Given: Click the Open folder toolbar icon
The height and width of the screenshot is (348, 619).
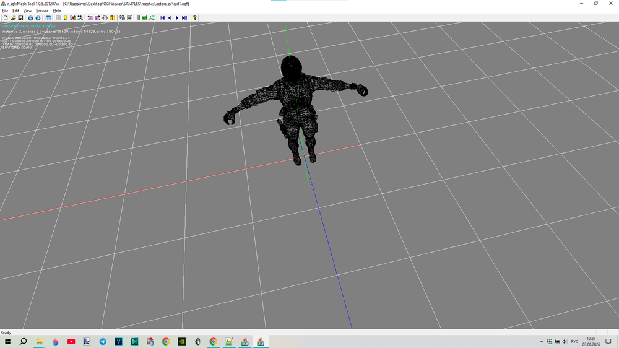Looking at the screenshot, I should pos(13,18).
